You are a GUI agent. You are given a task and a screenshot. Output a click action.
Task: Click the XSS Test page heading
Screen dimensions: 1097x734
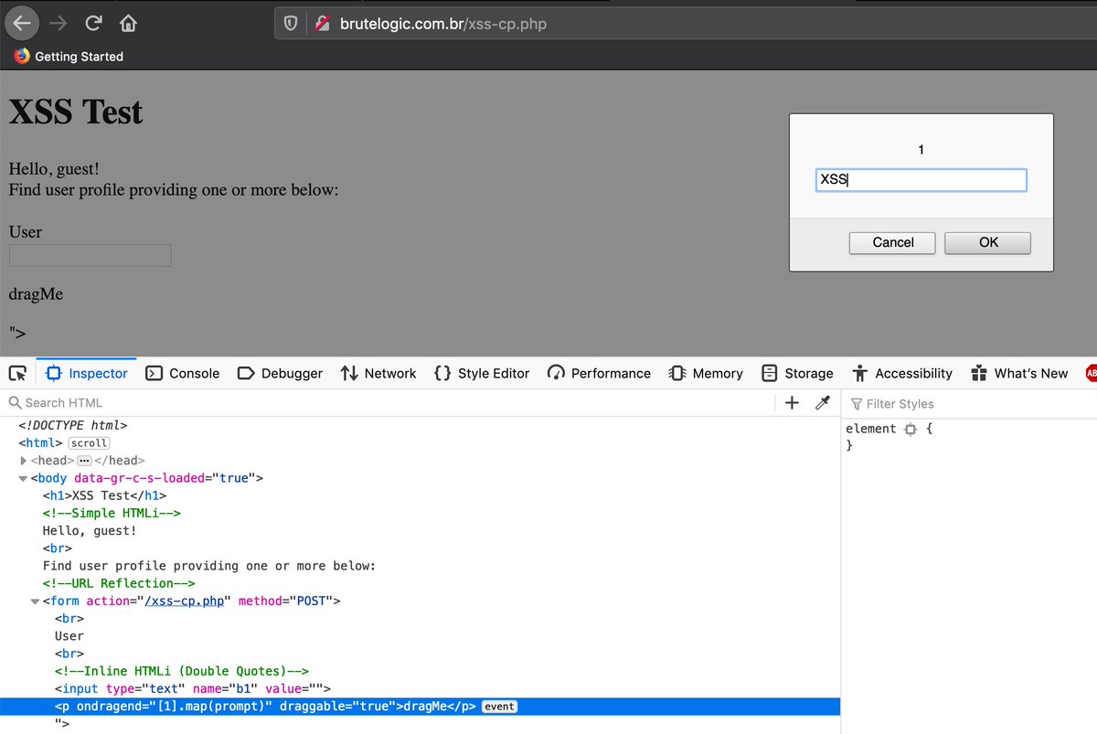point(76,112)
